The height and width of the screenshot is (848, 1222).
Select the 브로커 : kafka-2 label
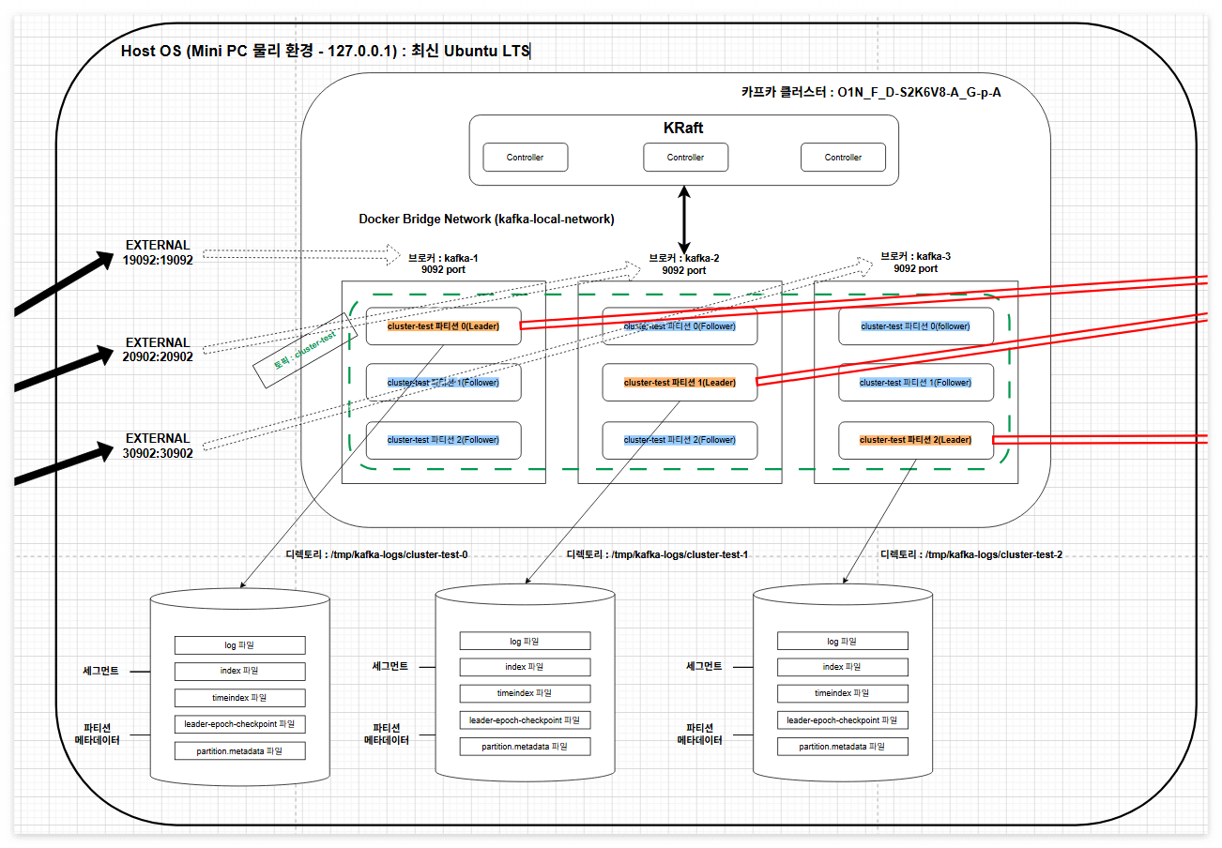click(684, 265)
